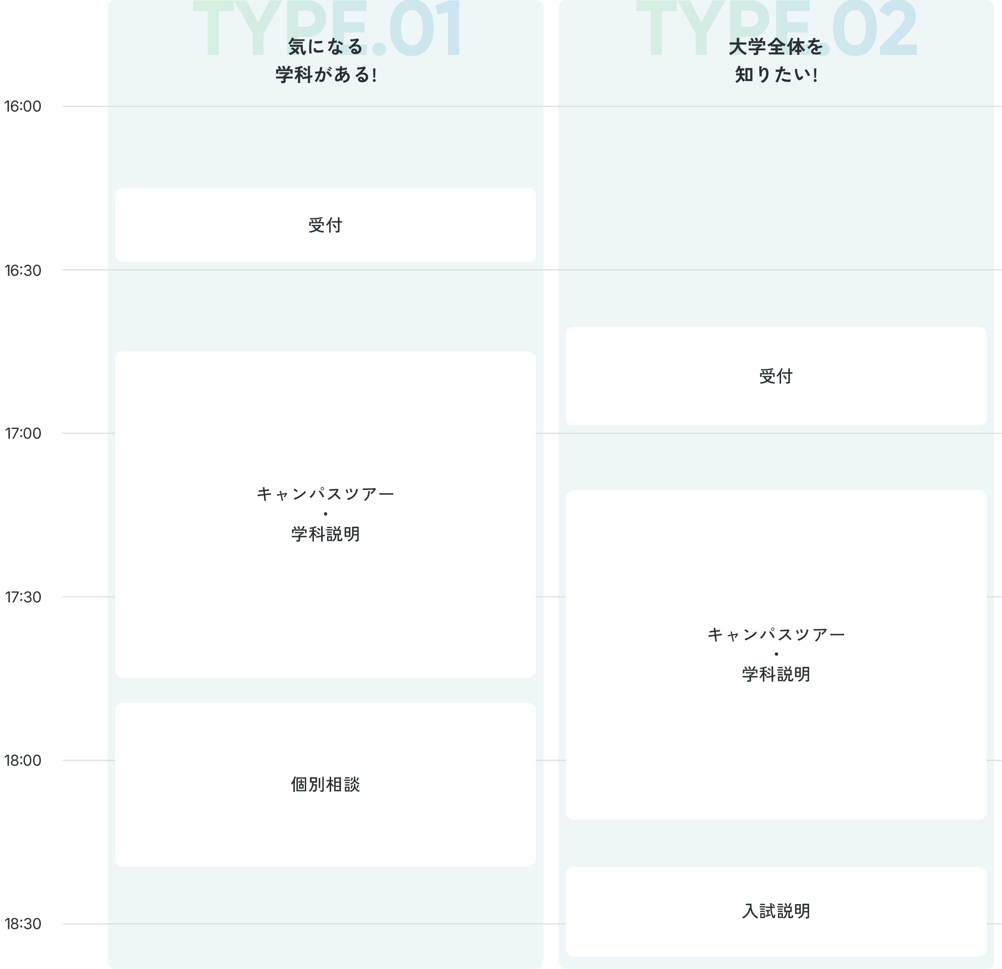This screenshot has width=1002, height=969.
Task: Select the 16:30 time label
Action: click(23, 270)
